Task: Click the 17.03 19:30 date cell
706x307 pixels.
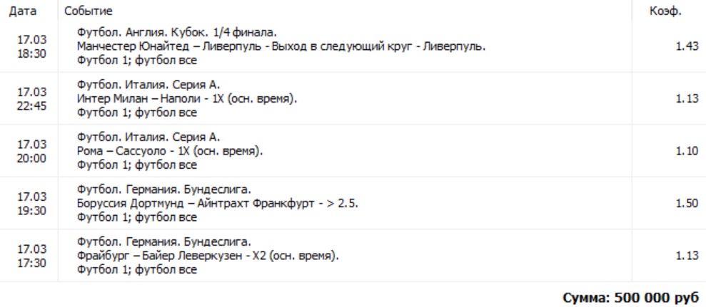Action: tap(31, 204)
